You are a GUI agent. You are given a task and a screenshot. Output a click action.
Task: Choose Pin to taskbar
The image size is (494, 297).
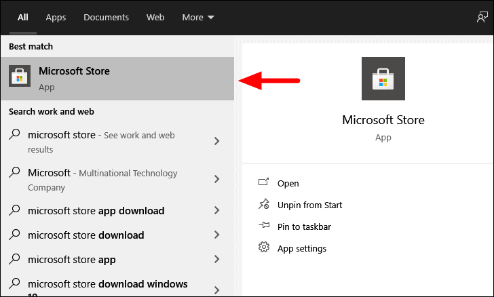coord(304,227)
